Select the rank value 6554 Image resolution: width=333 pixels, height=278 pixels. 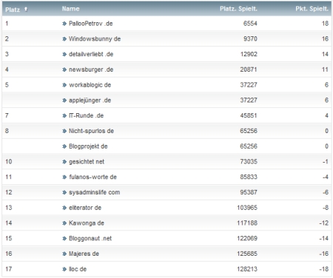250,24
